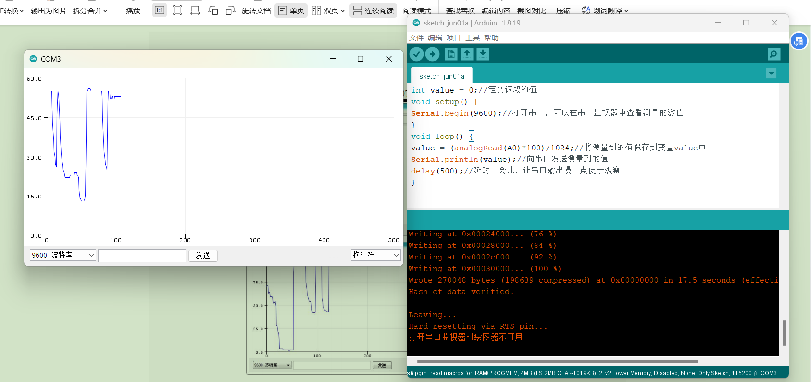The height and width of the screenshot is (382, 811).
Task: Click the 'Leaving...' console line
Action: click(x=432, y=315)
